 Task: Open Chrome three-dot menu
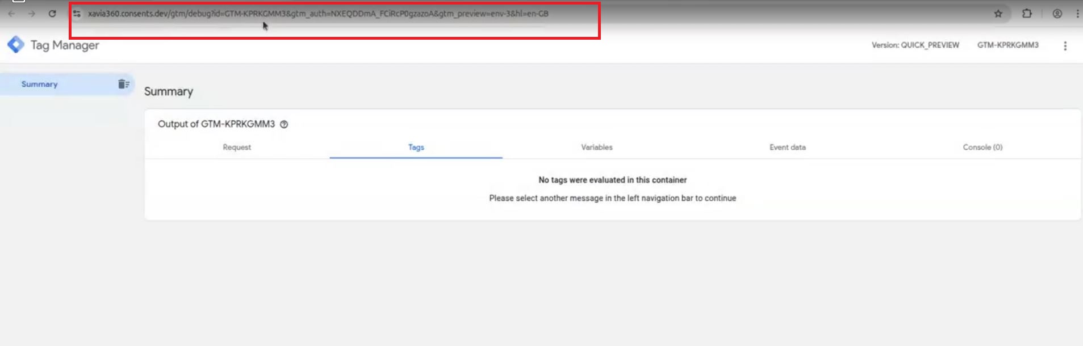pos(1077,14)
